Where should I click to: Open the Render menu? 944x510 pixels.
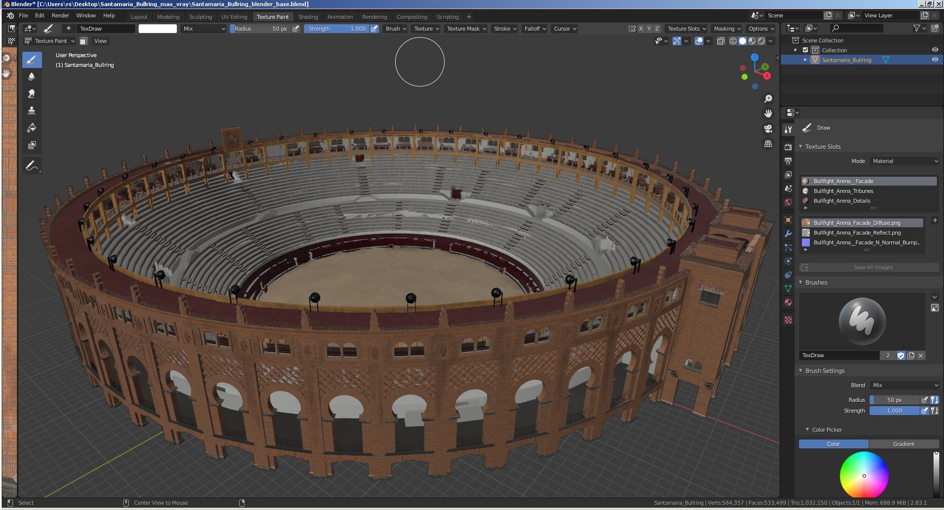[60, 16]
